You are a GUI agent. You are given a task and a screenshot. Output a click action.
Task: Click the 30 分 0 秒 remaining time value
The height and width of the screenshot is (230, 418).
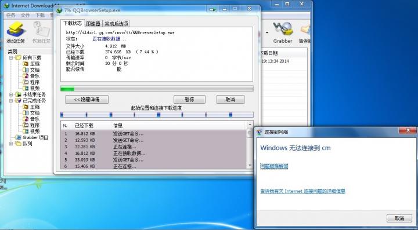coord(117,63)
